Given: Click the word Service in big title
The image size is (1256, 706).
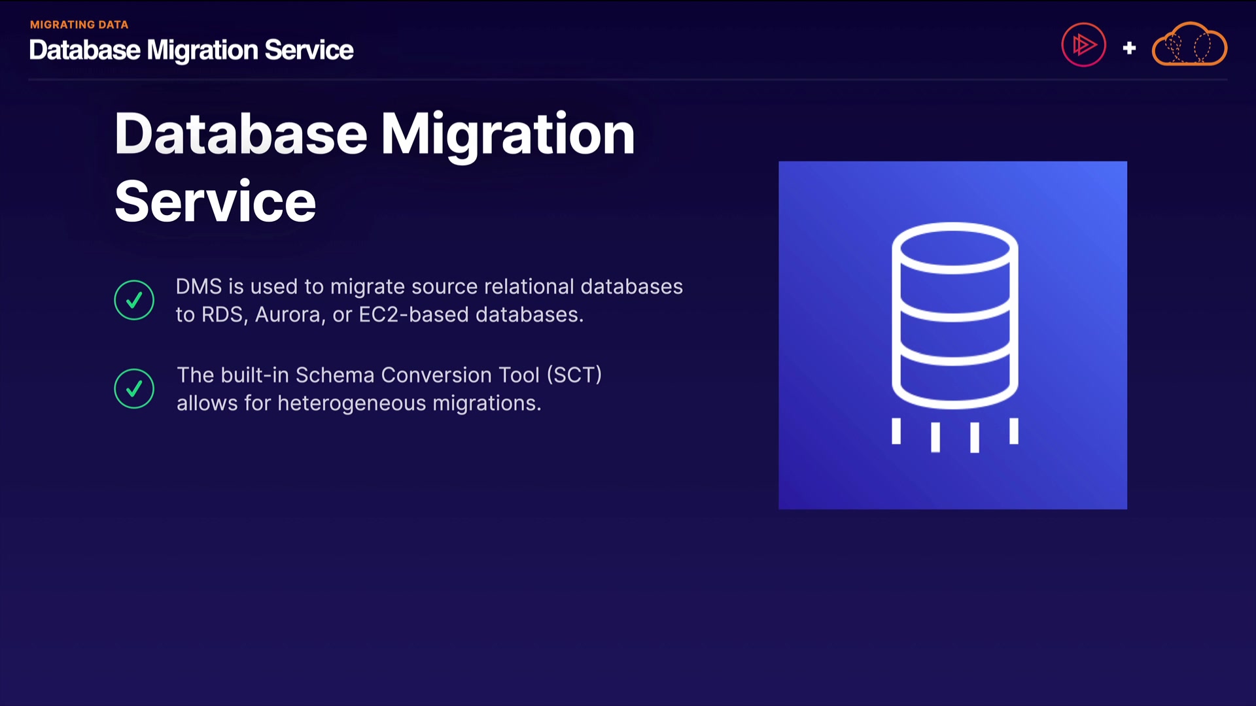Looking at the screenshot, I should (x=215, y=202).
